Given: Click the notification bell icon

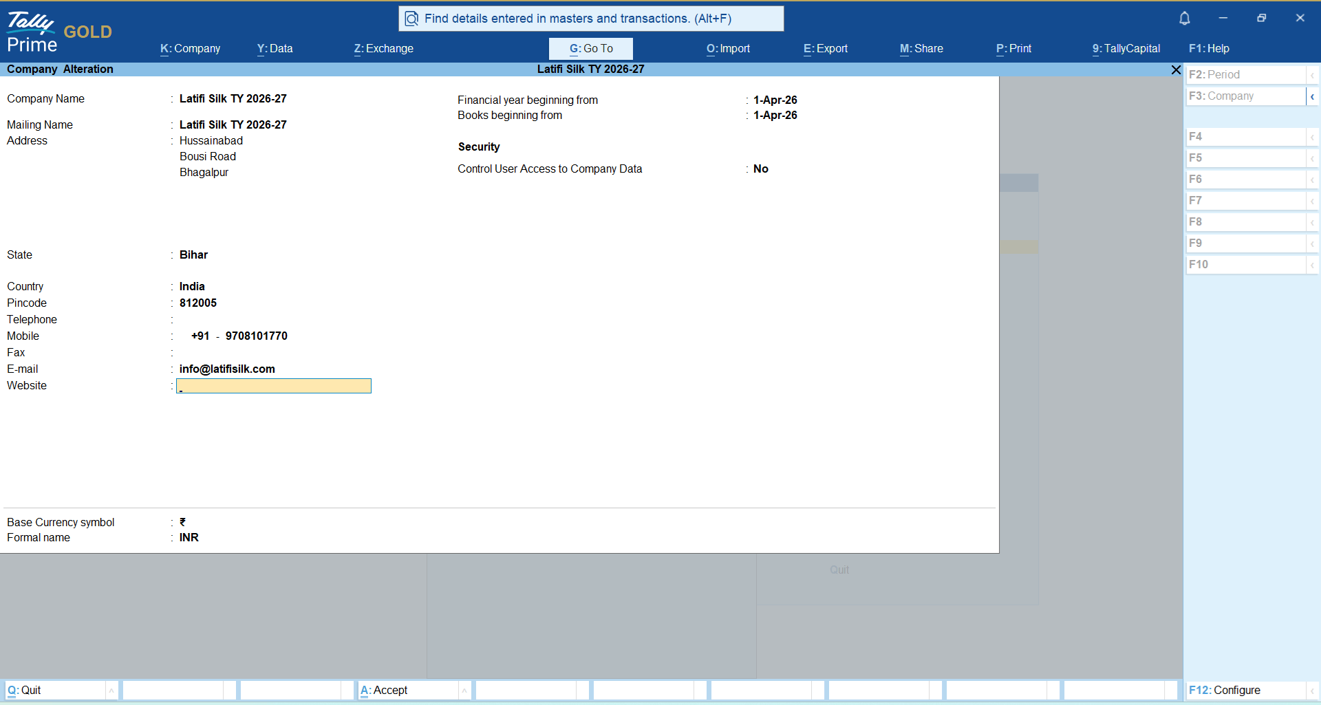Looking at the screenshot, I should coord(1184,19).
